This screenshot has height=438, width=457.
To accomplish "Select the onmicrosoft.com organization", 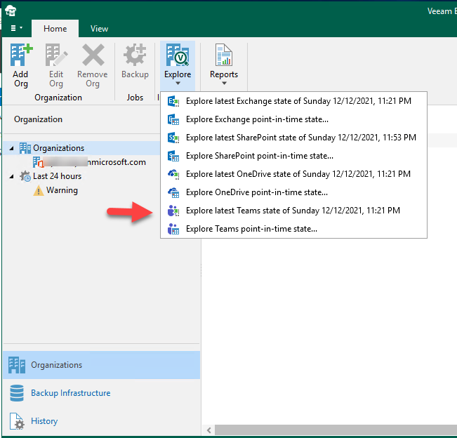I will point(89,162).
